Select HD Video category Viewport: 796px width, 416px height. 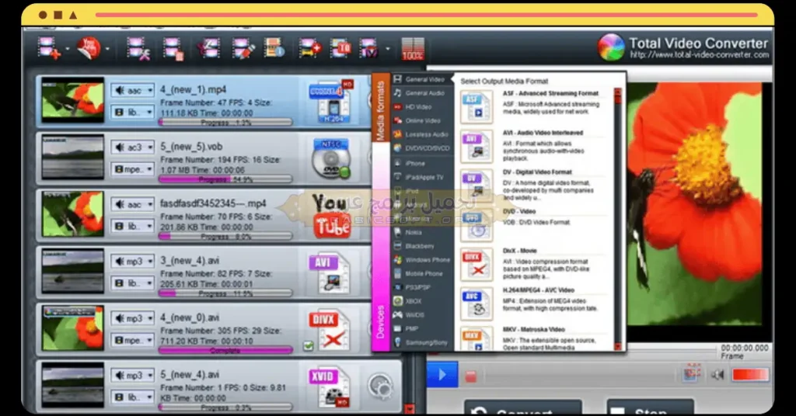click(x=413, y=107)
